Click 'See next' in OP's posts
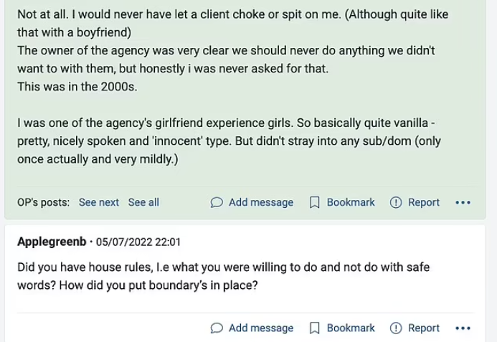The image size is (497, 342). pyautogui.click(x=99, y=203)
